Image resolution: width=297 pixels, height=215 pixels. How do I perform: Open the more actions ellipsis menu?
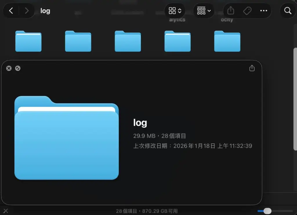tap(263, 11)
